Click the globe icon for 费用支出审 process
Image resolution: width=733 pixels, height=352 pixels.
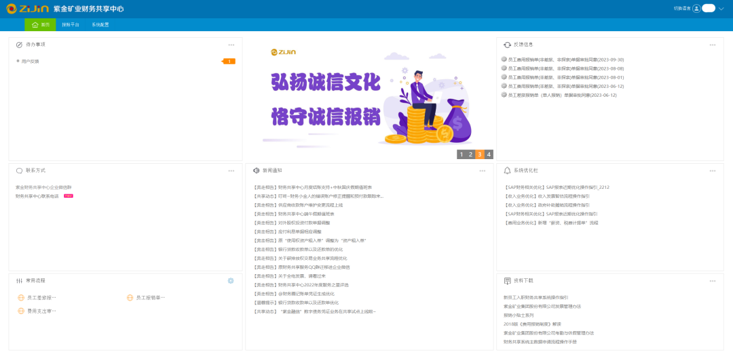20,311
